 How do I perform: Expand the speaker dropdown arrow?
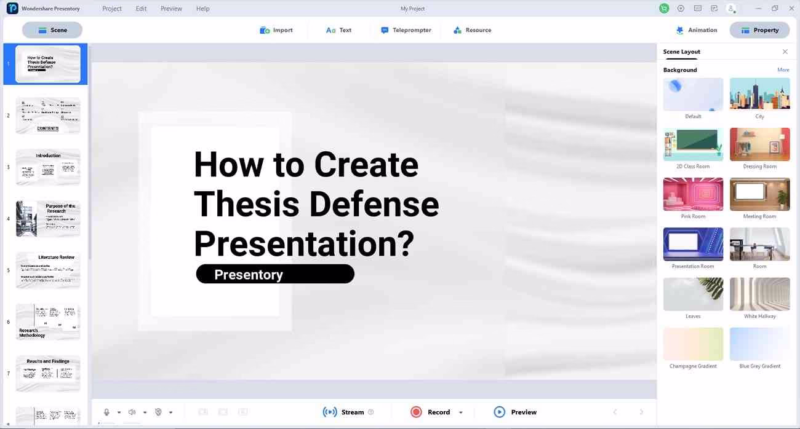tap(145, 412)
